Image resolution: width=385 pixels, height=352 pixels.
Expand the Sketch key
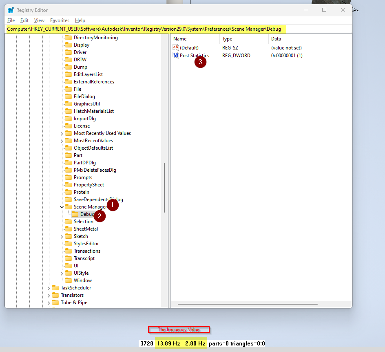coord(62,237)
